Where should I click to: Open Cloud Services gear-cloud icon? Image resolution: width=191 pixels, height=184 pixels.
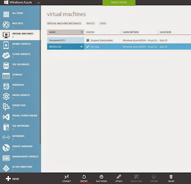6,55
